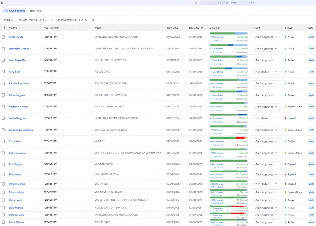Open Stage dropdown for Clark Kent
The image size is (316, 226).
tap(266, 142)
